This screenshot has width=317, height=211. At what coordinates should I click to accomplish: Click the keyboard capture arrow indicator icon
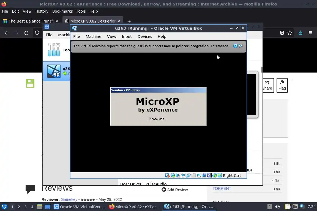(x=220, y=175)
